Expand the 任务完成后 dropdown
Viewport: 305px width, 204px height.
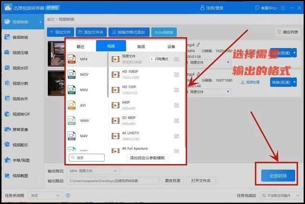tap(281, 195)
